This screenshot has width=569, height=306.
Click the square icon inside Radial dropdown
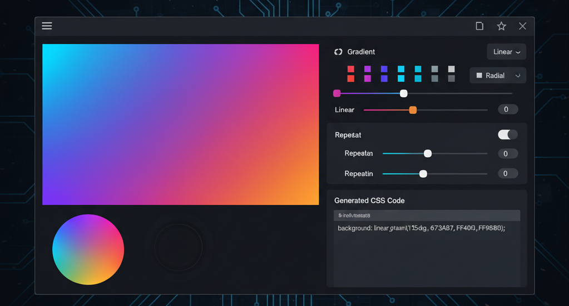479,76
